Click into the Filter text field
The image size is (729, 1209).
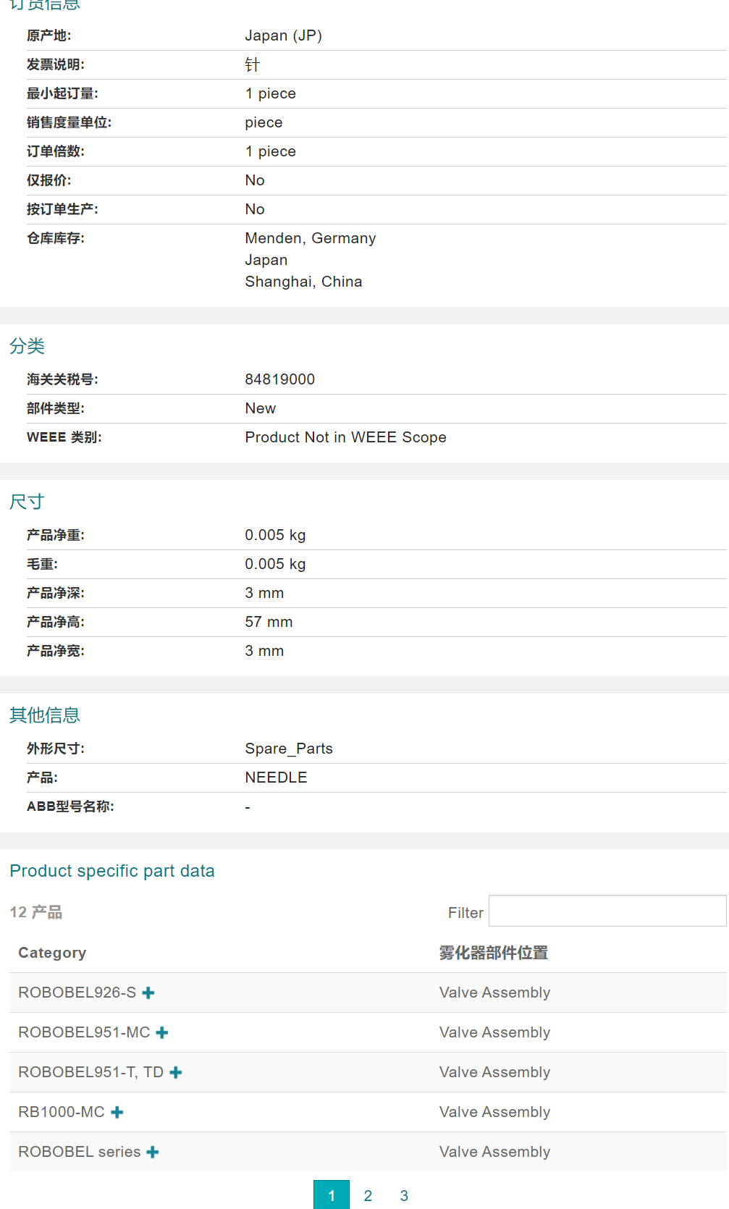(x=607, y=911)
